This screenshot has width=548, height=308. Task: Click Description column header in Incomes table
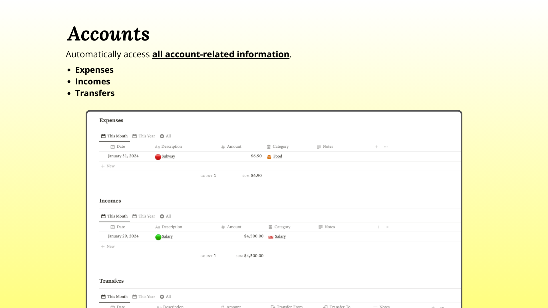tap(169, 227)
